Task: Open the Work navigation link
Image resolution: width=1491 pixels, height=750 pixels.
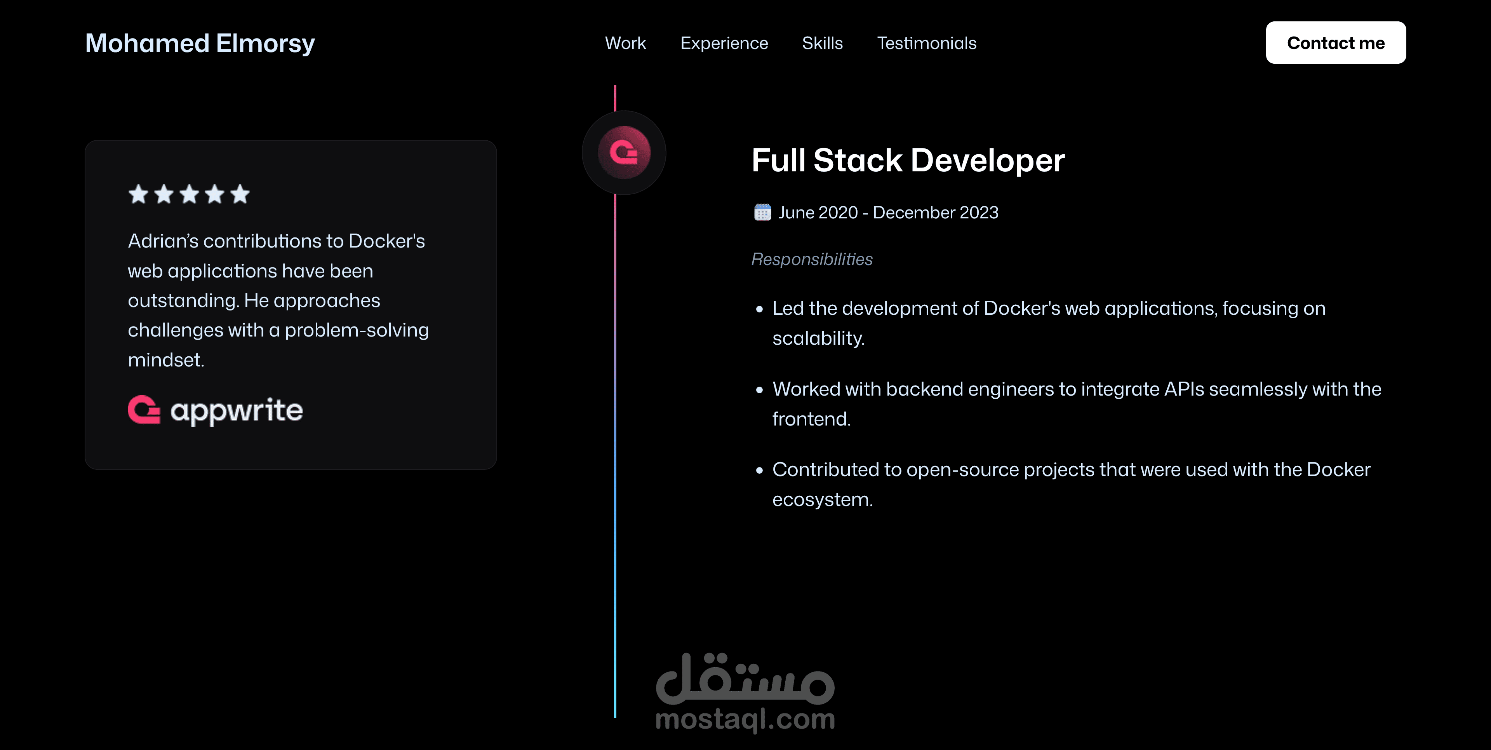Action: pos(625,43)
